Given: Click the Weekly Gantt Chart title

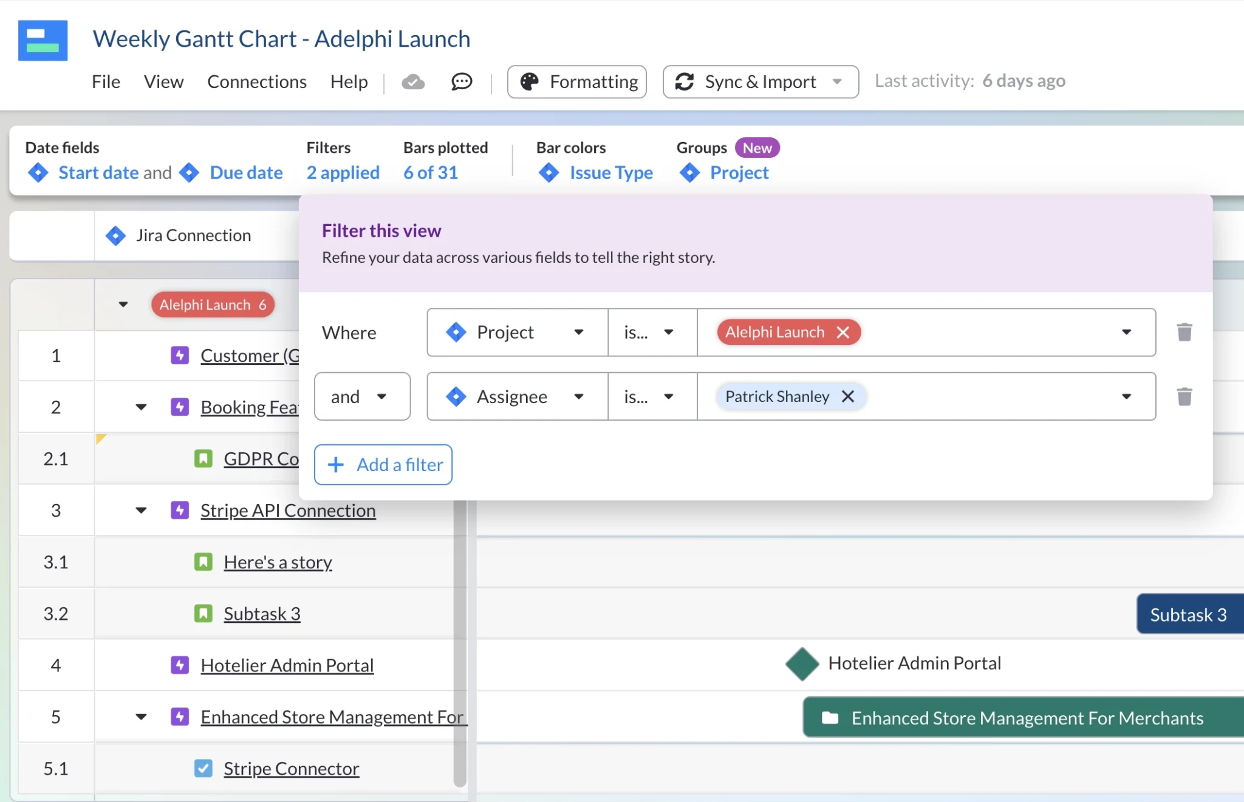Looking at the screenshot, I should click(x=281, y=39).
